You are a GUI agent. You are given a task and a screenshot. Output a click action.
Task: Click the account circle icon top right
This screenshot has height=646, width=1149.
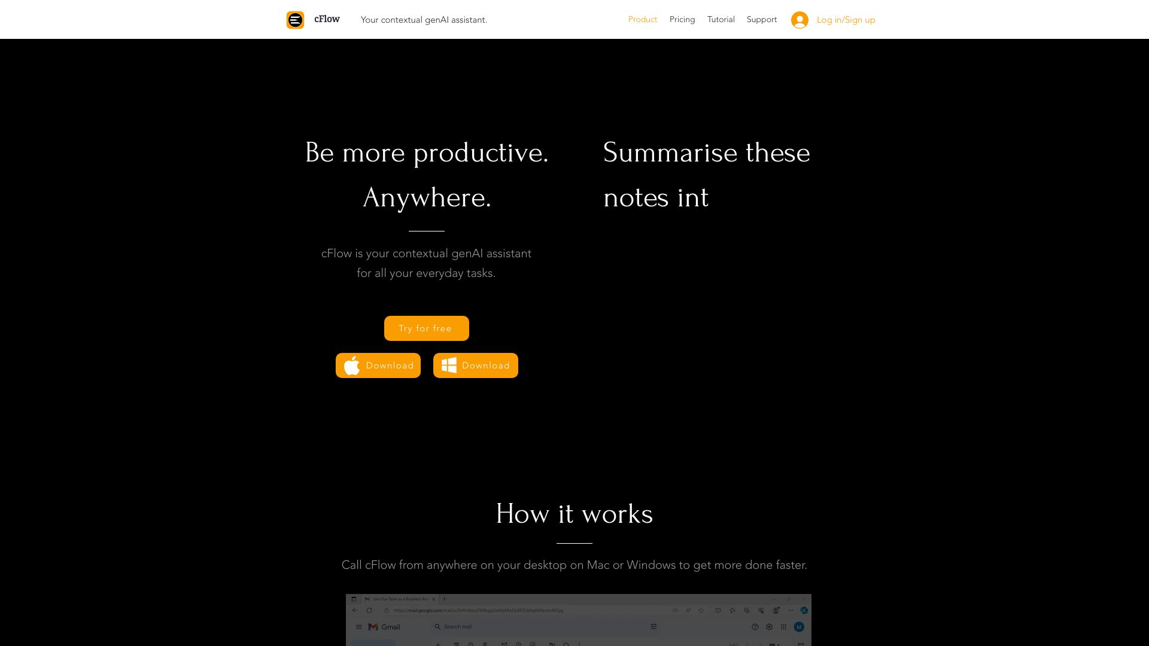coord(801,20)
